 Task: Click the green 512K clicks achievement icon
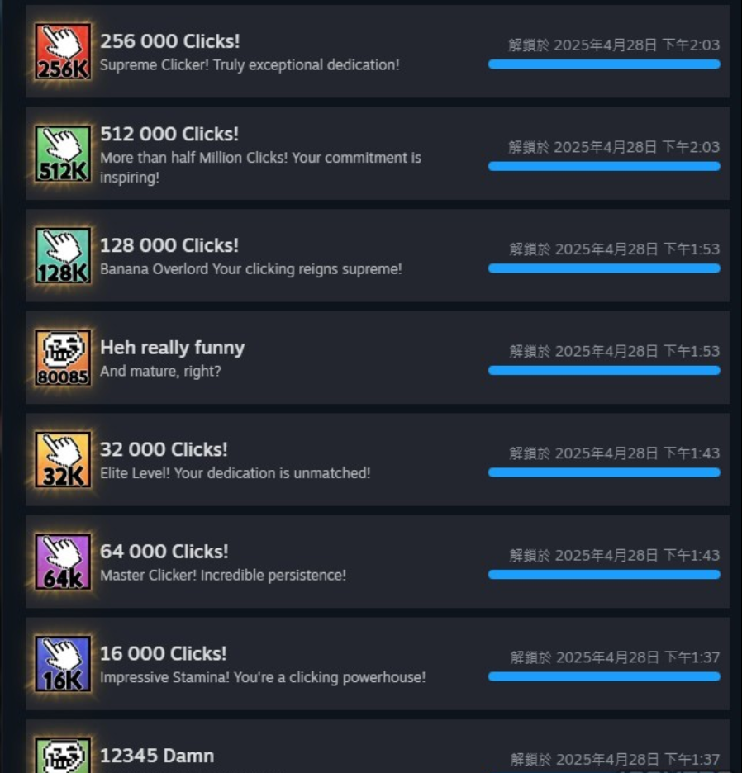[63, 154]
